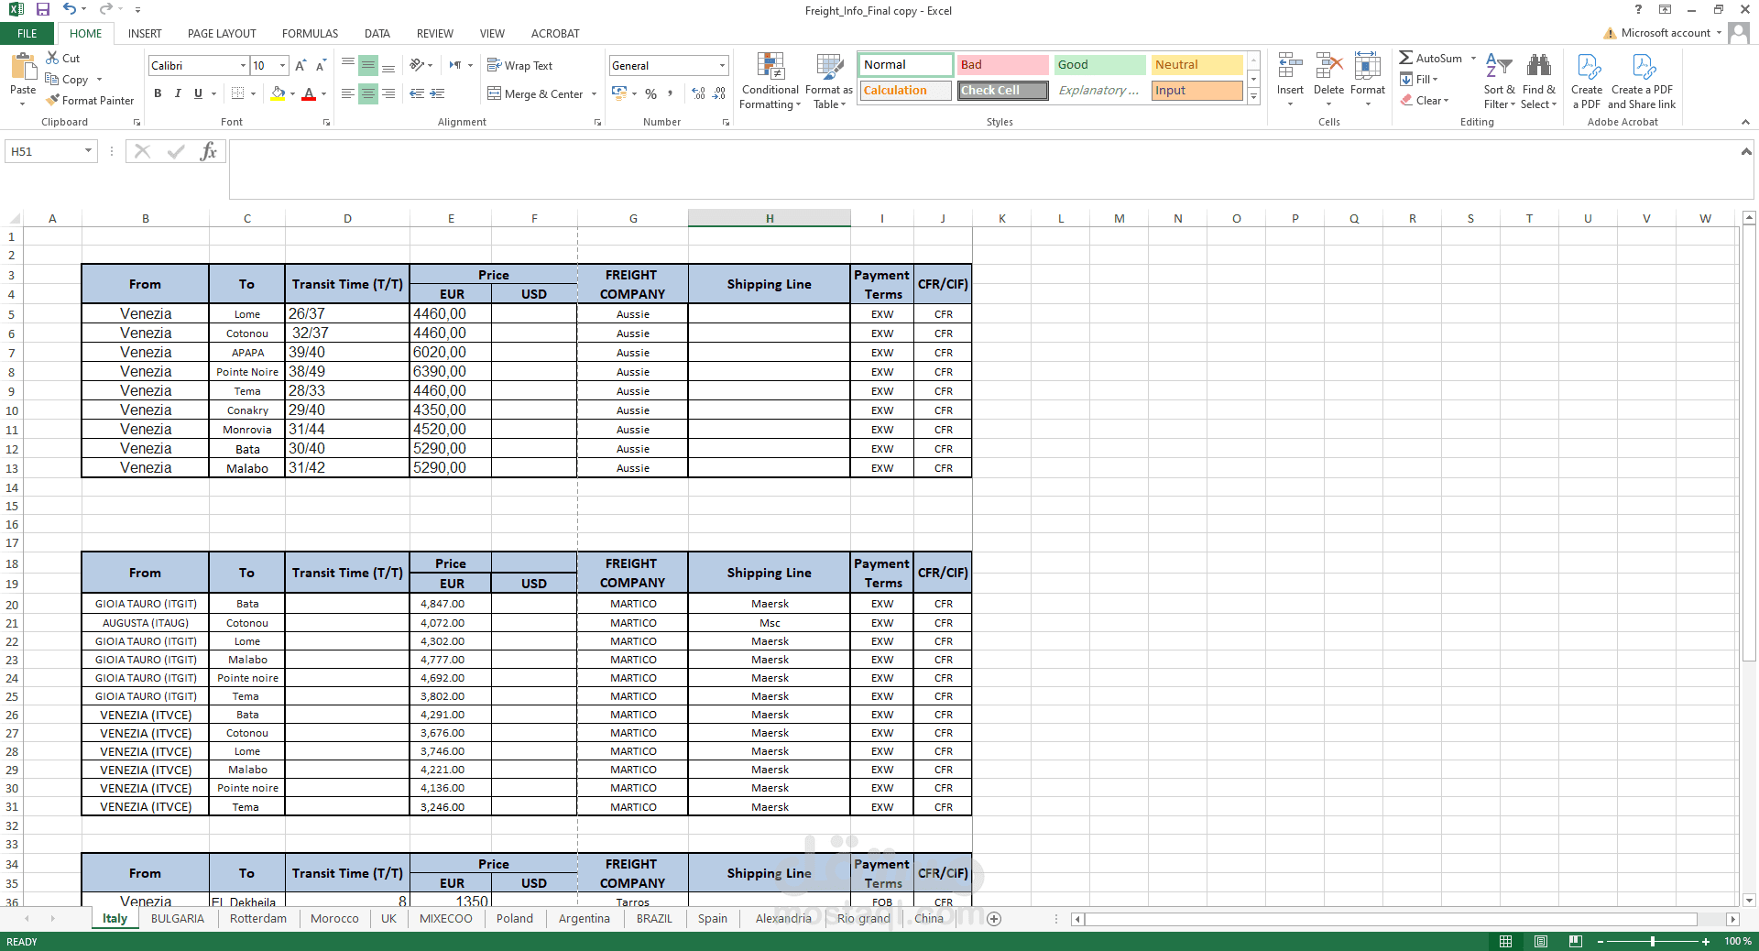This screenshot has height=951, width=1759.
Task: Open the Clear dropdown
Action: click(1425, 100)
